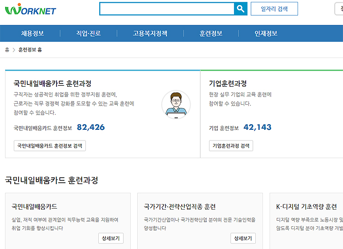The image size is (343, 249).
Task: Click the 일자리 검색 button
Action: point(274,9)
